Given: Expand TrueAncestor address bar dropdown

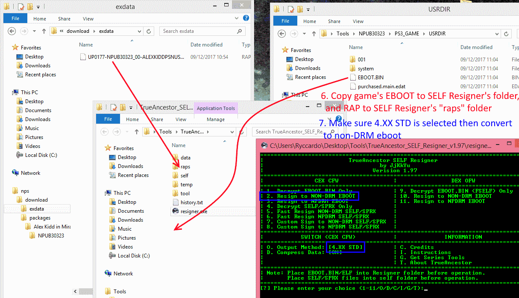Looking at the screenshot, I should pos(232,132).
